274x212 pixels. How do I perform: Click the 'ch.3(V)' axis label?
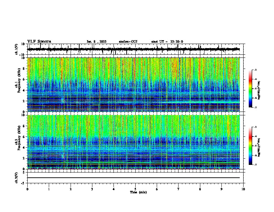pos(17,178)
